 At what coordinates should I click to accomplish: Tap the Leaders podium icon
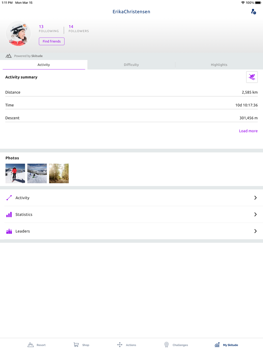[x=9, y=231]
